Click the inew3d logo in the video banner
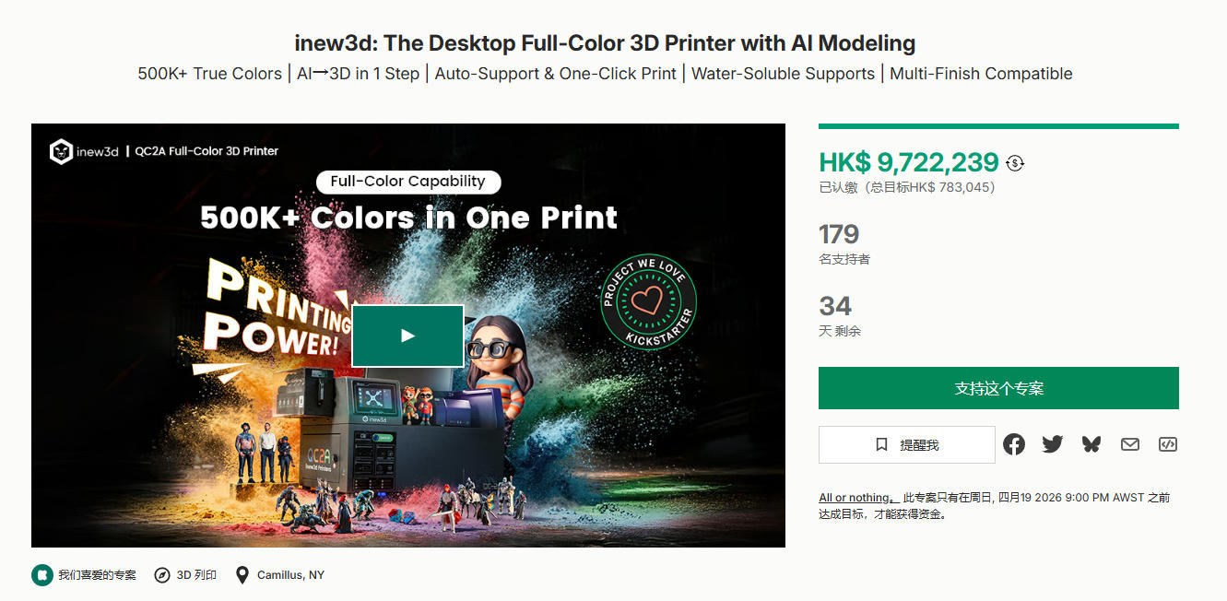 (84, 151)
